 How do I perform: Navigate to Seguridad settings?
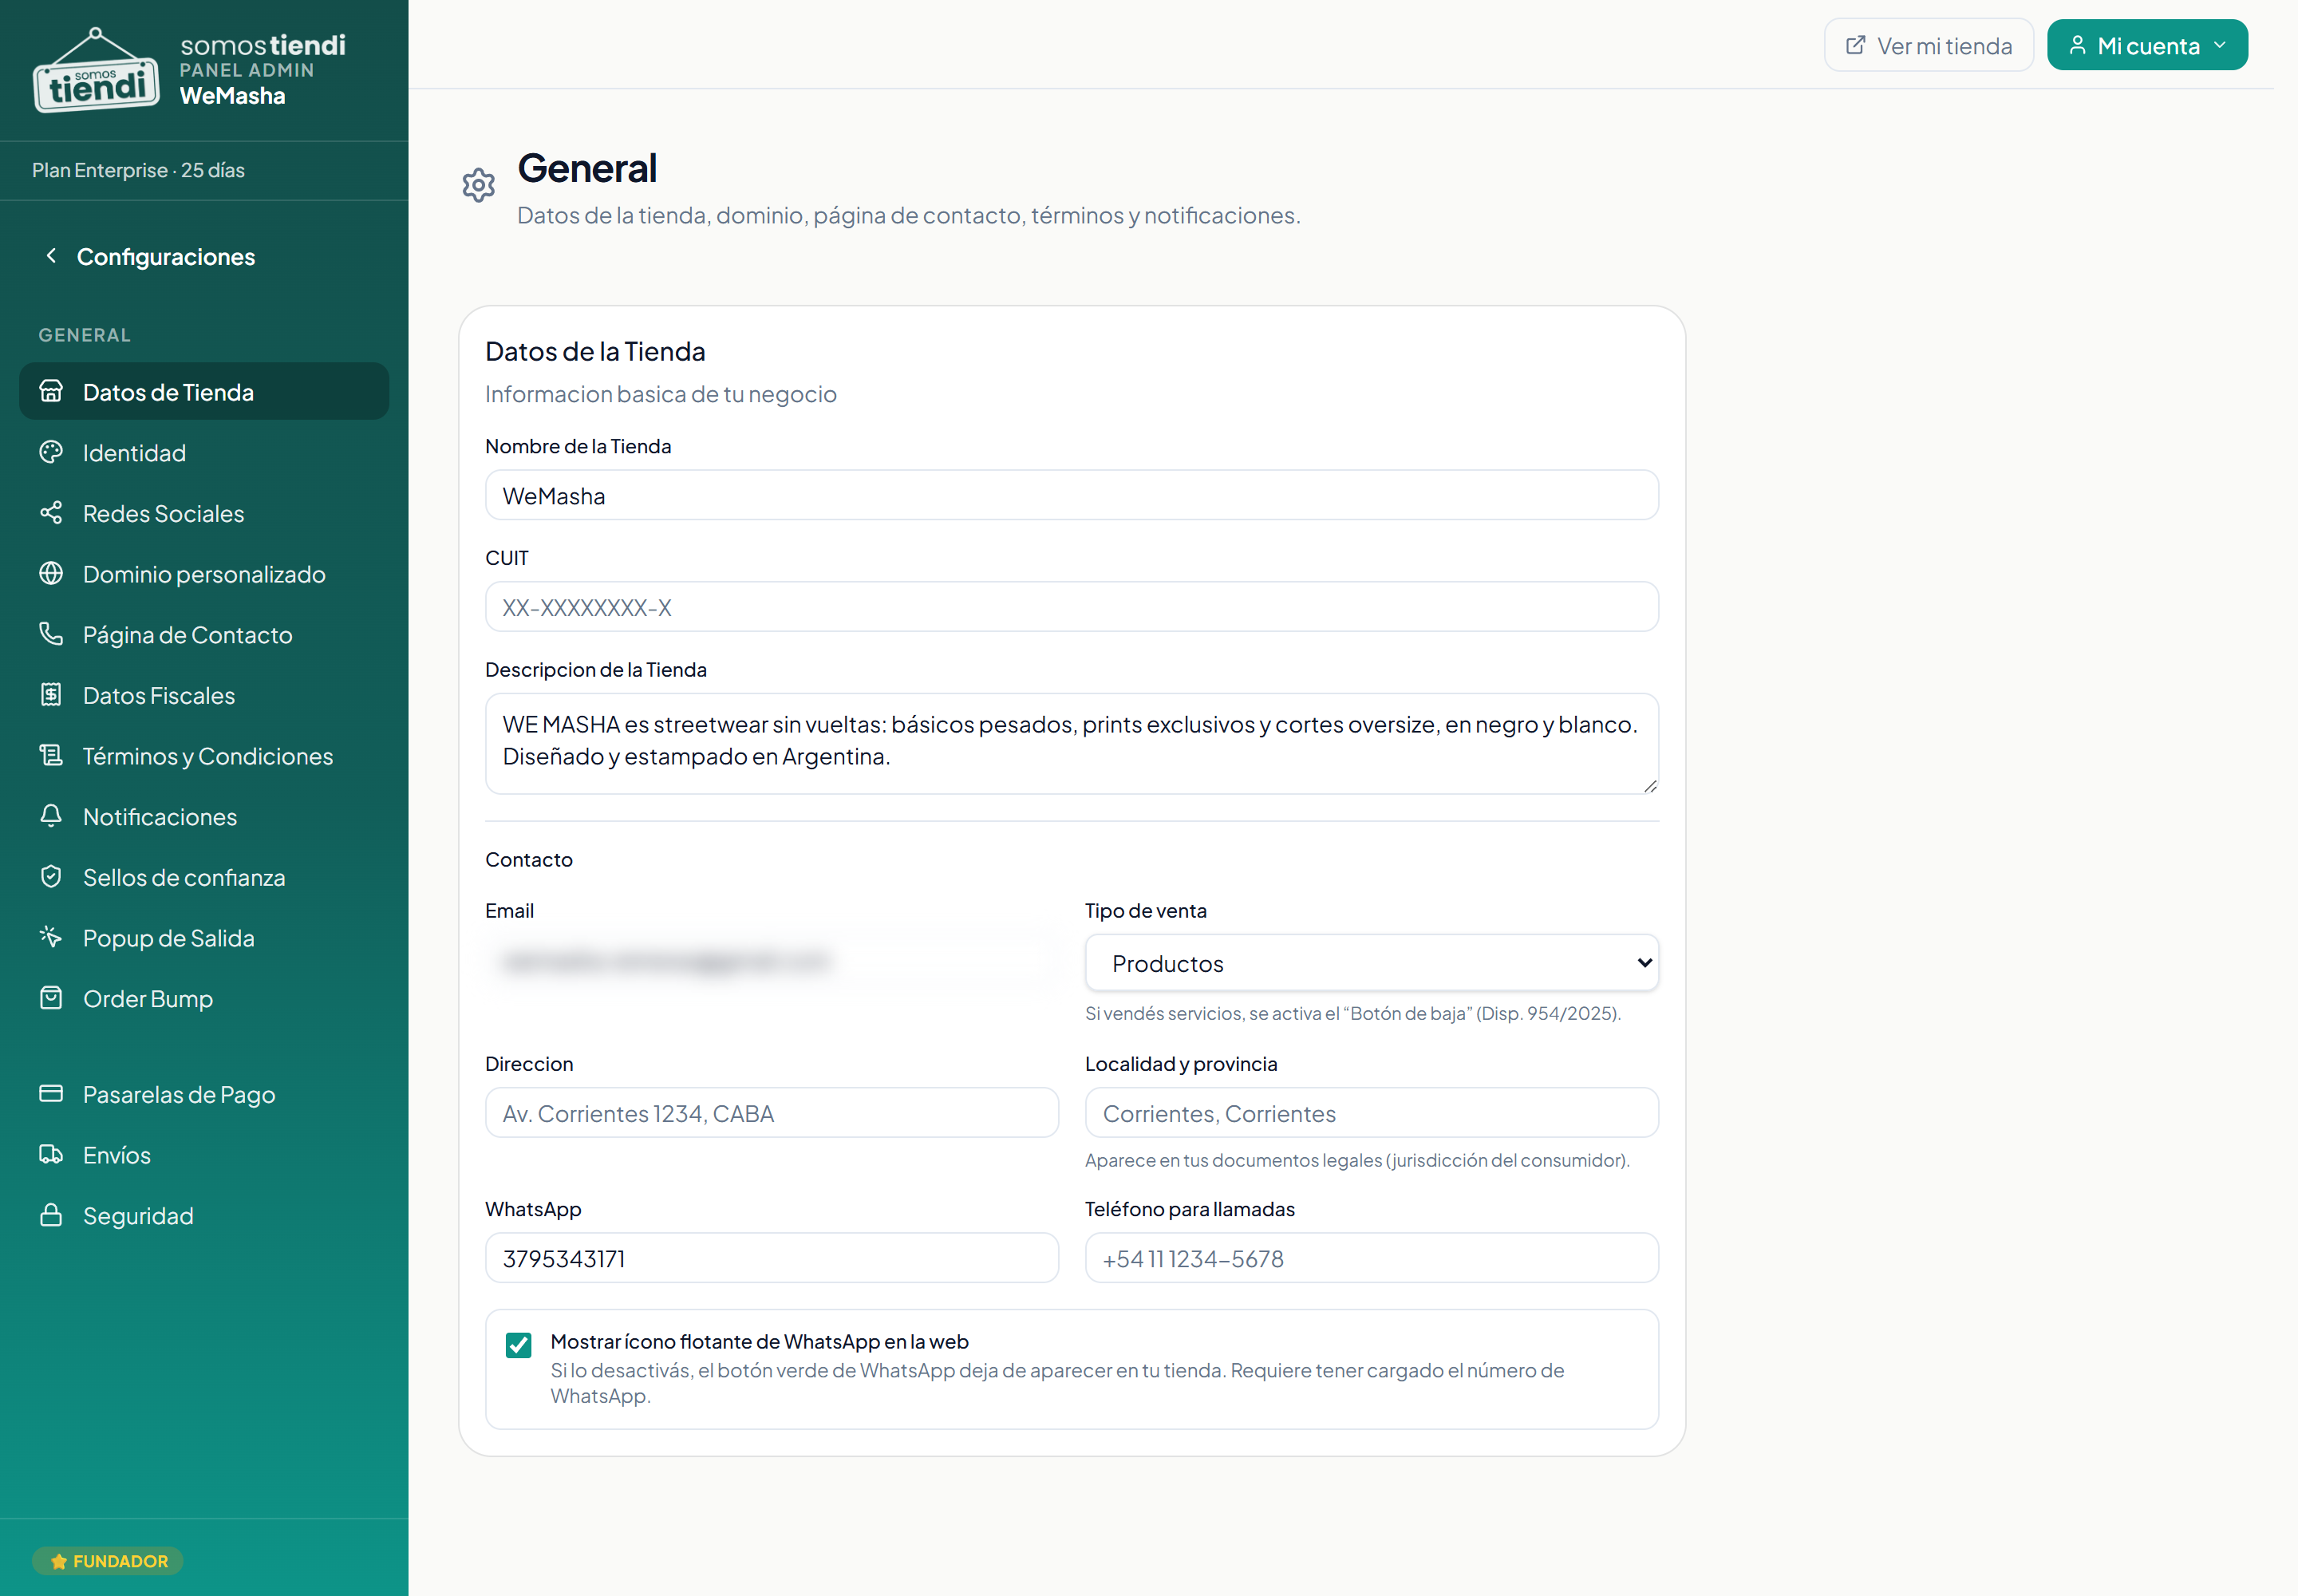[x=204, y=1215]
